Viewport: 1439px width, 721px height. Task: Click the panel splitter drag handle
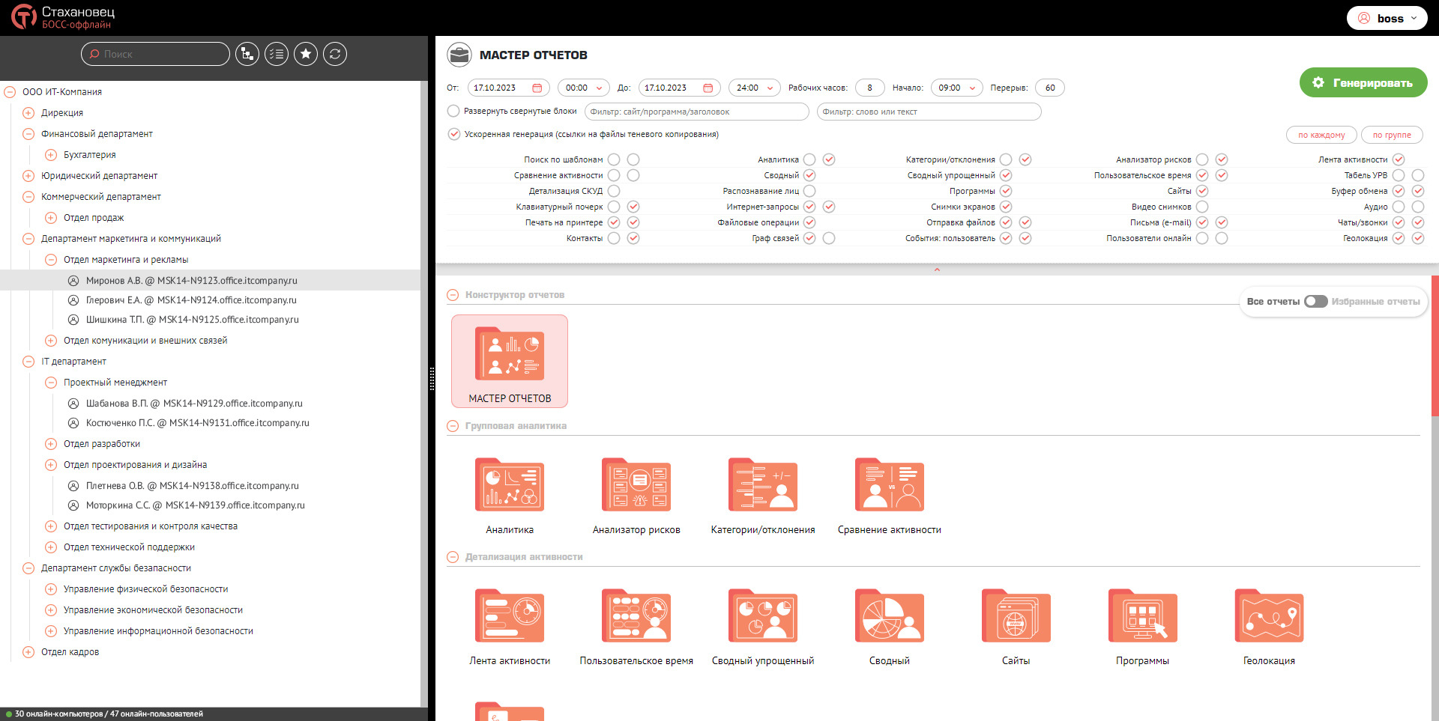click(x=432, y=379)
